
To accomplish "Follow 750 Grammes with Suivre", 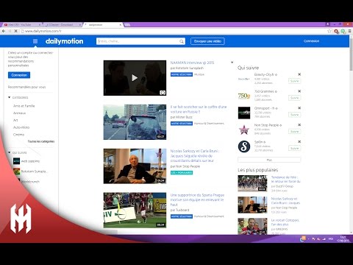I will [x=294, y=98].
